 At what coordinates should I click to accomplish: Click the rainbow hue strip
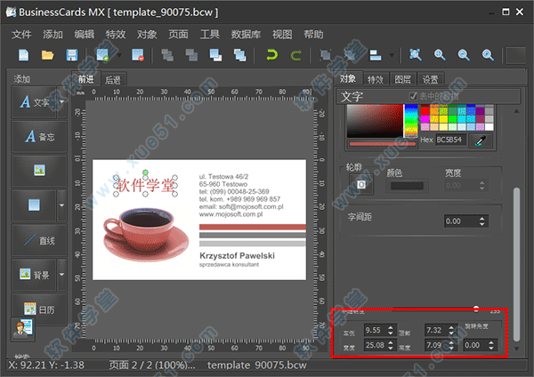pyautogui.click(x=410, y=121)
